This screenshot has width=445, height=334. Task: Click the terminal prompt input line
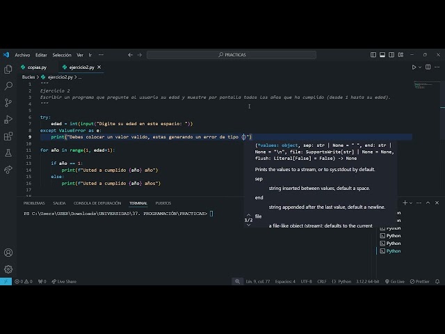[118, 214]
